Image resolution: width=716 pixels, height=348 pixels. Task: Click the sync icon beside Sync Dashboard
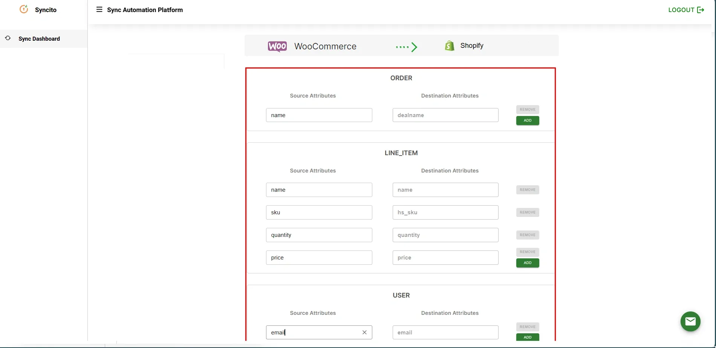click(8, 38)
